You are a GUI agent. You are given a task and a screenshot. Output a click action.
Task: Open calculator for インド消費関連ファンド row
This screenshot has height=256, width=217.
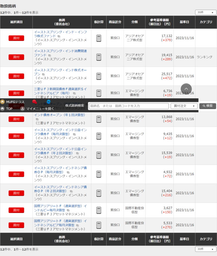tap(99, 57)
